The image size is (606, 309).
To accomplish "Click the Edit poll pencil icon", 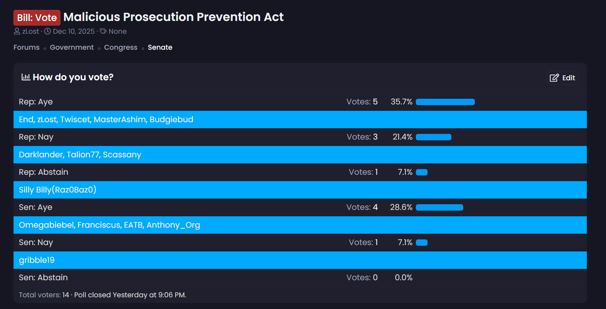I will pos(554,78).
